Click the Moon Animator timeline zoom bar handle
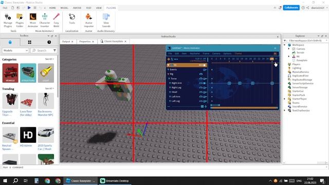This screenshot has height=185, width=329. [x=215, y=105]
